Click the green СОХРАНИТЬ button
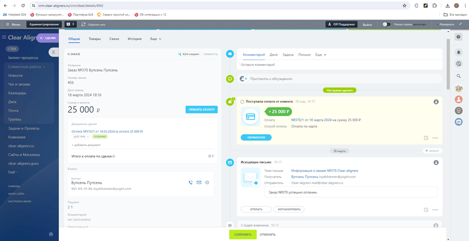Screen dimensions: 469x241 tap(243, 235)
